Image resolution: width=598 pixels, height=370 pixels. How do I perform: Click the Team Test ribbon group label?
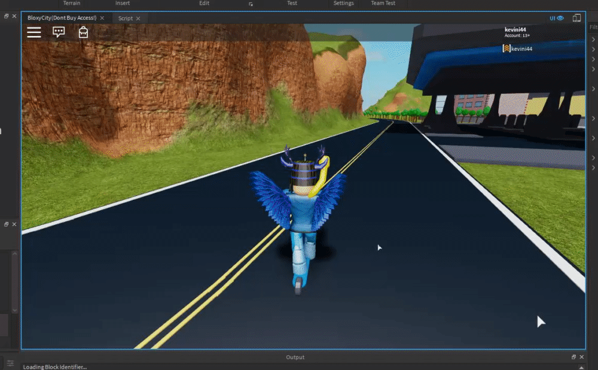point(383,3)
